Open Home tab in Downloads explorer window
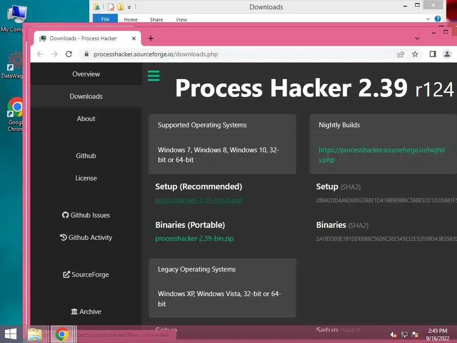This screenshot has height=343, width=457. point(131,20)
